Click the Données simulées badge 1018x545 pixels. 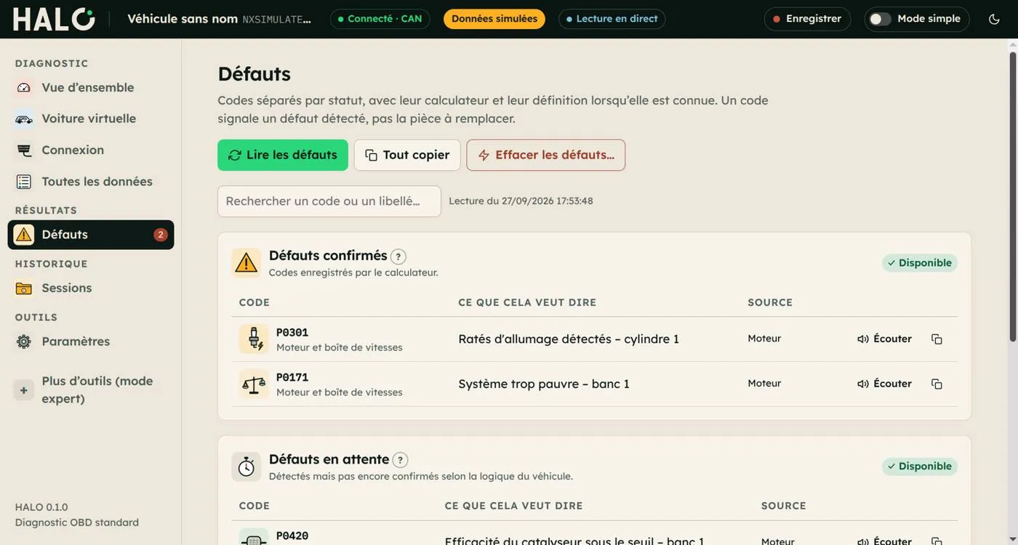494,19
